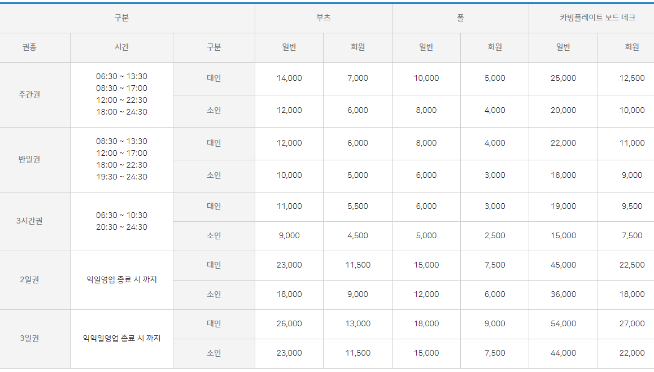Viewport: 654px width, 372px height.
Task: Click 일반 subheader under 카빙플레이트 보드 데크
Action: 563,47
